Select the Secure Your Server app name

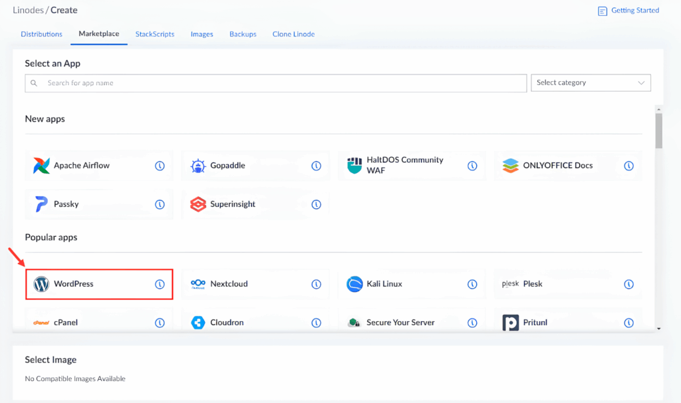400,323
